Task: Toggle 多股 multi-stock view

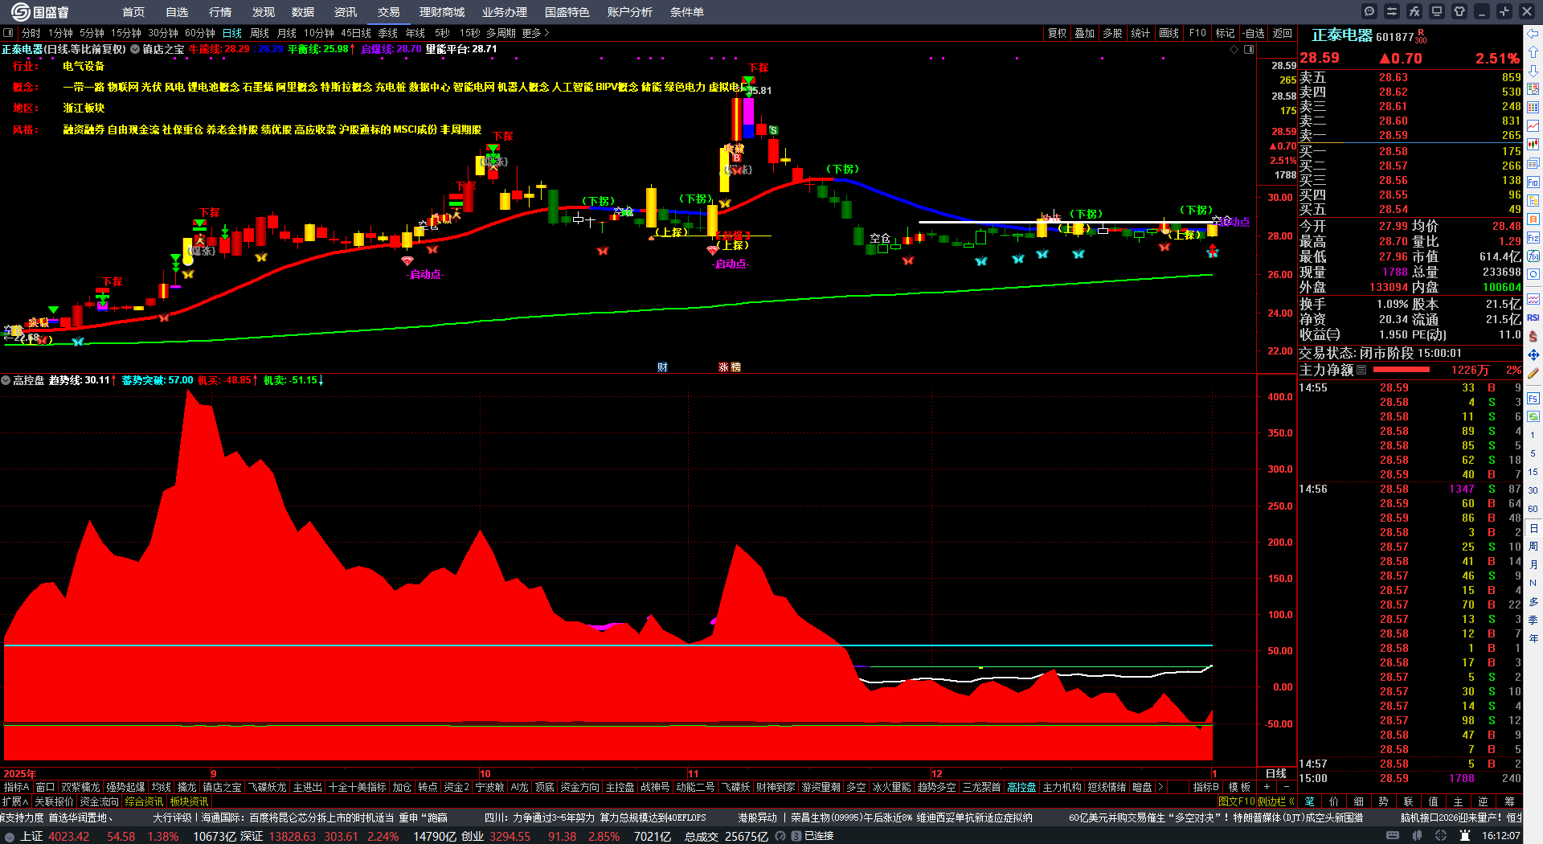Action: pyautogui.click(x=1112, y=33)
